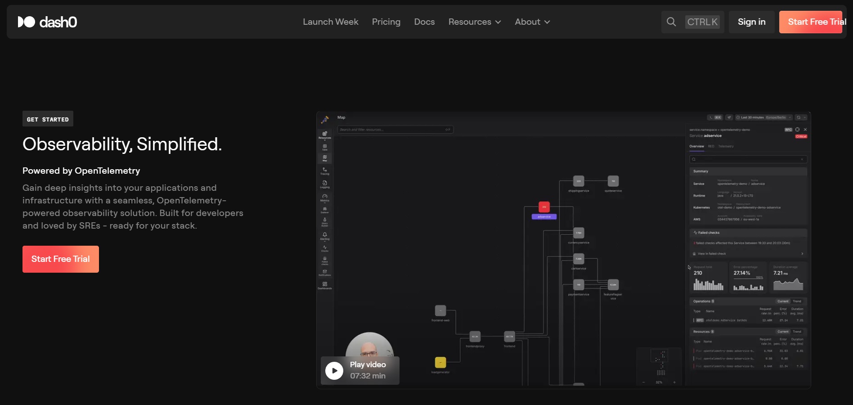Expand the About menu in the header

point(532,22)
